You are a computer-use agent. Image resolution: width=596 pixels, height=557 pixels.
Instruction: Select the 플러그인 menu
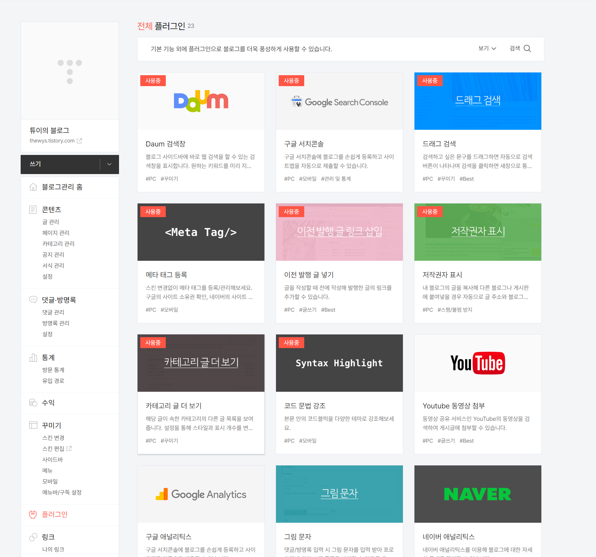(55, 514)
